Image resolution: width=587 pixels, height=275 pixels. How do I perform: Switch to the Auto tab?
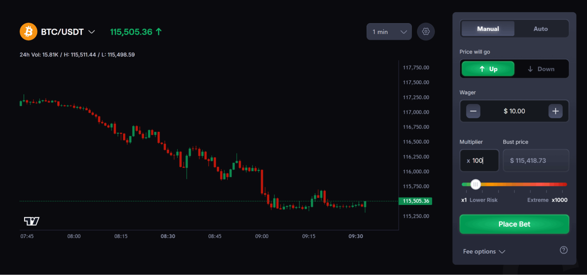tap(541, 28)
